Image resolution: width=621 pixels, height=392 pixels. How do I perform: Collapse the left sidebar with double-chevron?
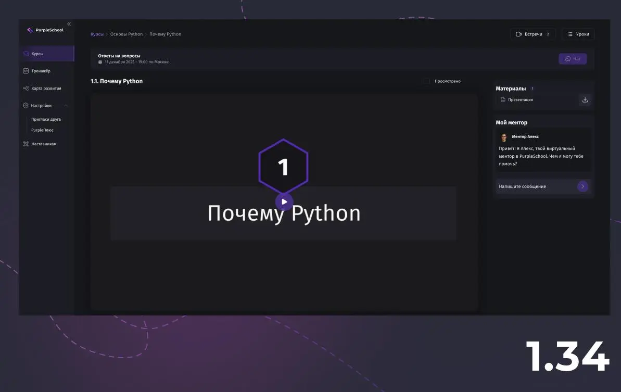coord(68,23)
